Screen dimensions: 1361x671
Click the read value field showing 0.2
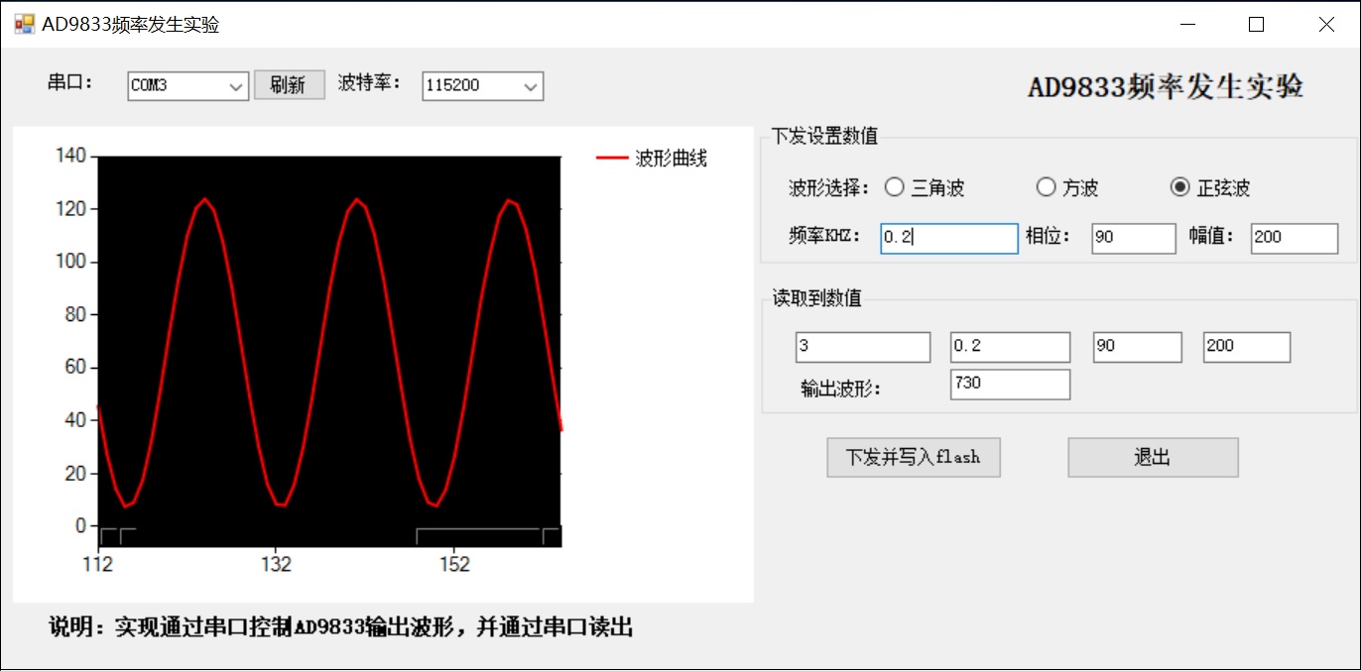point(1010,347)
